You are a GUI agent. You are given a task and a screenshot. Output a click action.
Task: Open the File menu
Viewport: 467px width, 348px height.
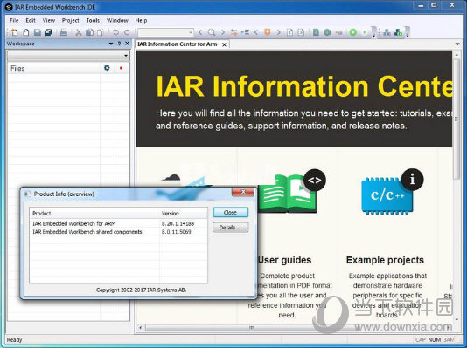click(x=14, y=20)
